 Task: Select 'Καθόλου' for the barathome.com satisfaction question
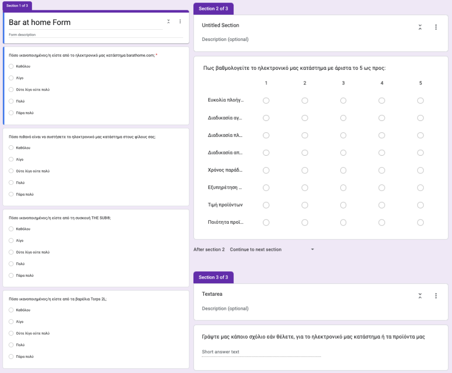pos(11,66)
